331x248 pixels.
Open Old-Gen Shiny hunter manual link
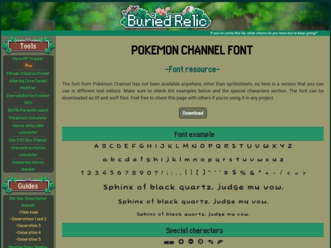click(28, 202)
